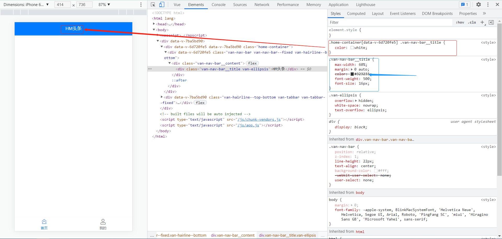
Task: Select the Computed styles tab
Action: 356,14
